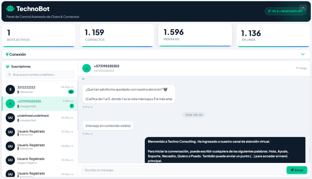The height and width of the screenshot is (179, 312).
Task: Click the +573195555555 chat header name
Action: click(x=106, y=66)
